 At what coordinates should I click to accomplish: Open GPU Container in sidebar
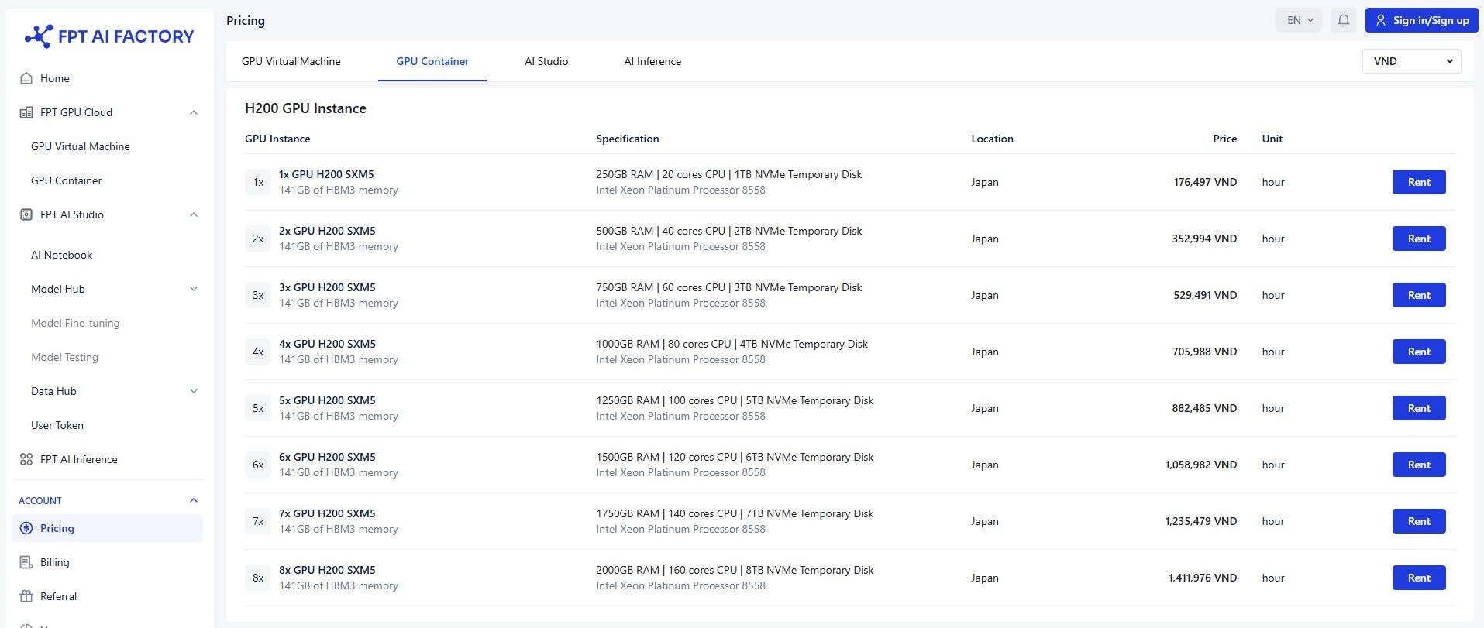(x=67, y=180)
